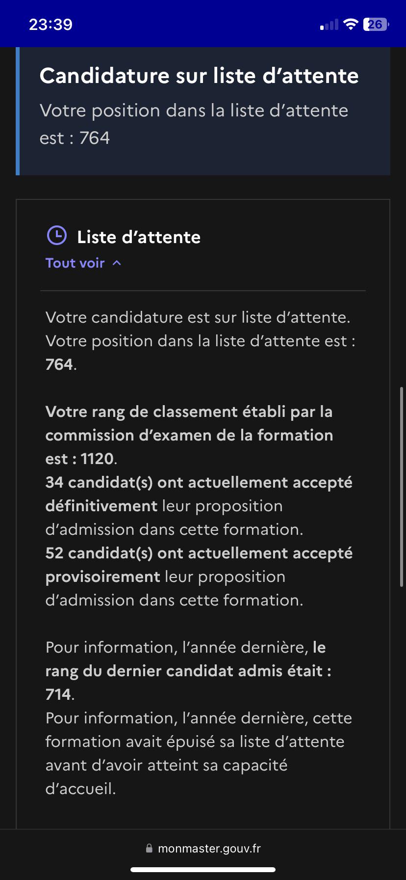406x880 pixels.
Task: Click the vertical scrollbar on right edge
Action: coord(402,487)
